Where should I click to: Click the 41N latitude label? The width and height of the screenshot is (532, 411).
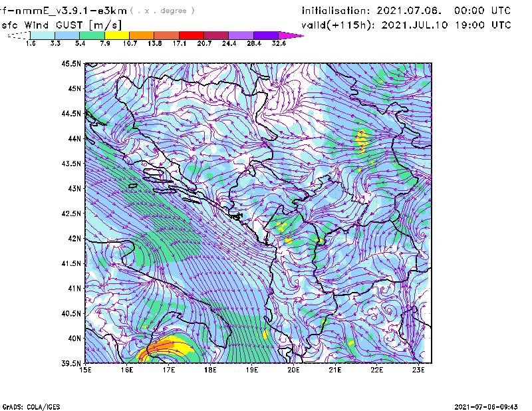74,289
